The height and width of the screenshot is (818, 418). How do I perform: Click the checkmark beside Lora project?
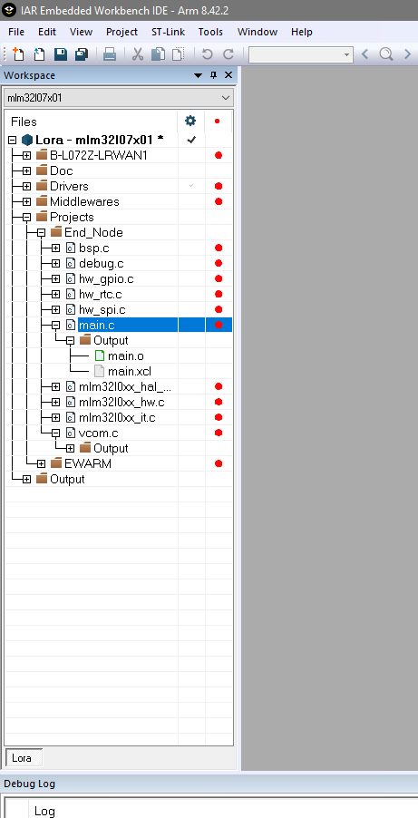tap(191, 140)
